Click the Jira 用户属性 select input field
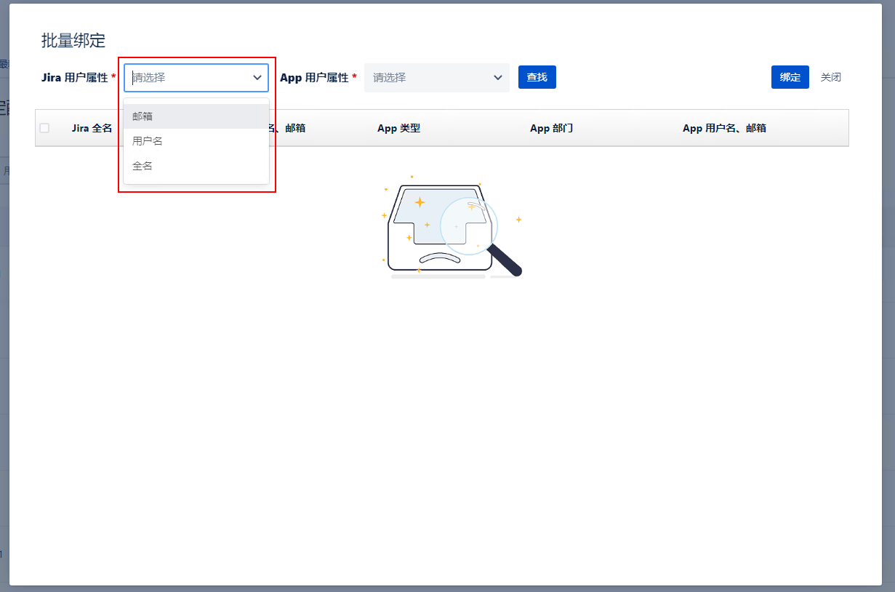This screenshot has height=592, width=895. (x=189, y=77)
